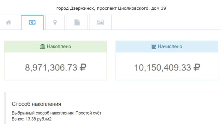Viewport: 221px width, 124px height.
Task: Click the Способ накопления heading
Action: coord(36,104)
